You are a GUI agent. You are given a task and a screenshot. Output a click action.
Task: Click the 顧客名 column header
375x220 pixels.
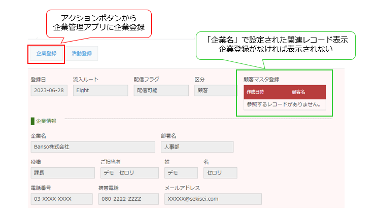(x=298, y=92)
